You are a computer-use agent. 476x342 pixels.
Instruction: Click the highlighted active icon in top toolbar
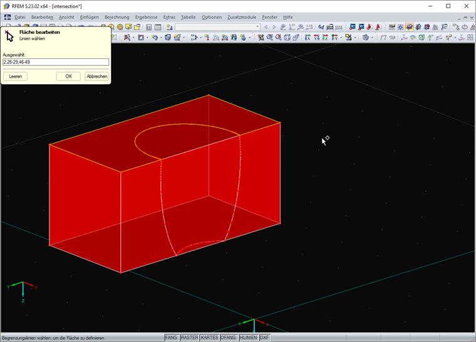coord(409,27)
